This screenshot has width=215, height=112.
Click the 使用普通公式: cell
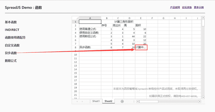click(x=90, y=29)
